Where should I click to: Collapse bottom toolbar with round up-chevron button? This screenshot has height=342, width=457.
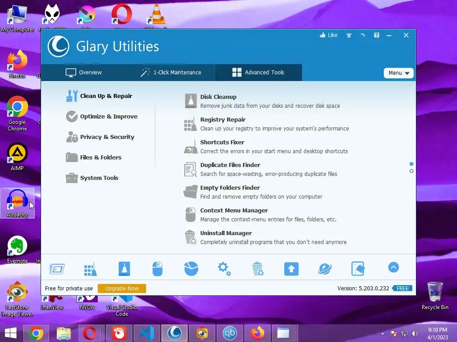(394, 267)
